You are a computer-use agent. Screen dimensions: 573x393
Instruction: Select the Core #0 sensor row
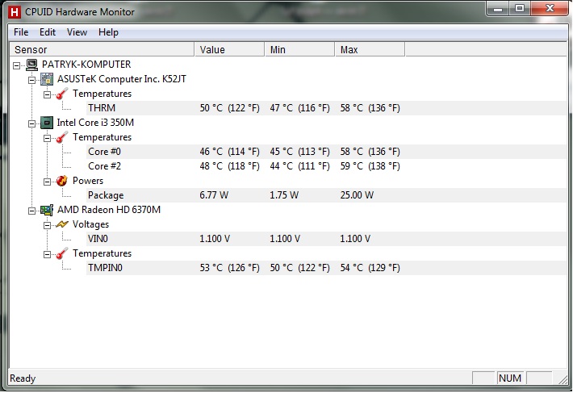pos(326,152)
